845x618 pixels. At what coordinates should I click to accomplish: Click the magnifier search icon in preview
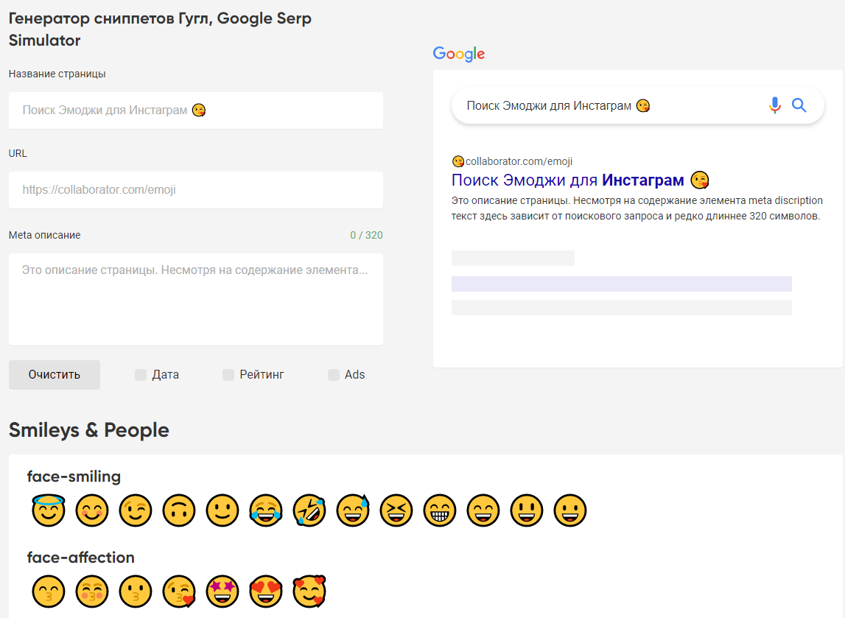click(799, 105)
